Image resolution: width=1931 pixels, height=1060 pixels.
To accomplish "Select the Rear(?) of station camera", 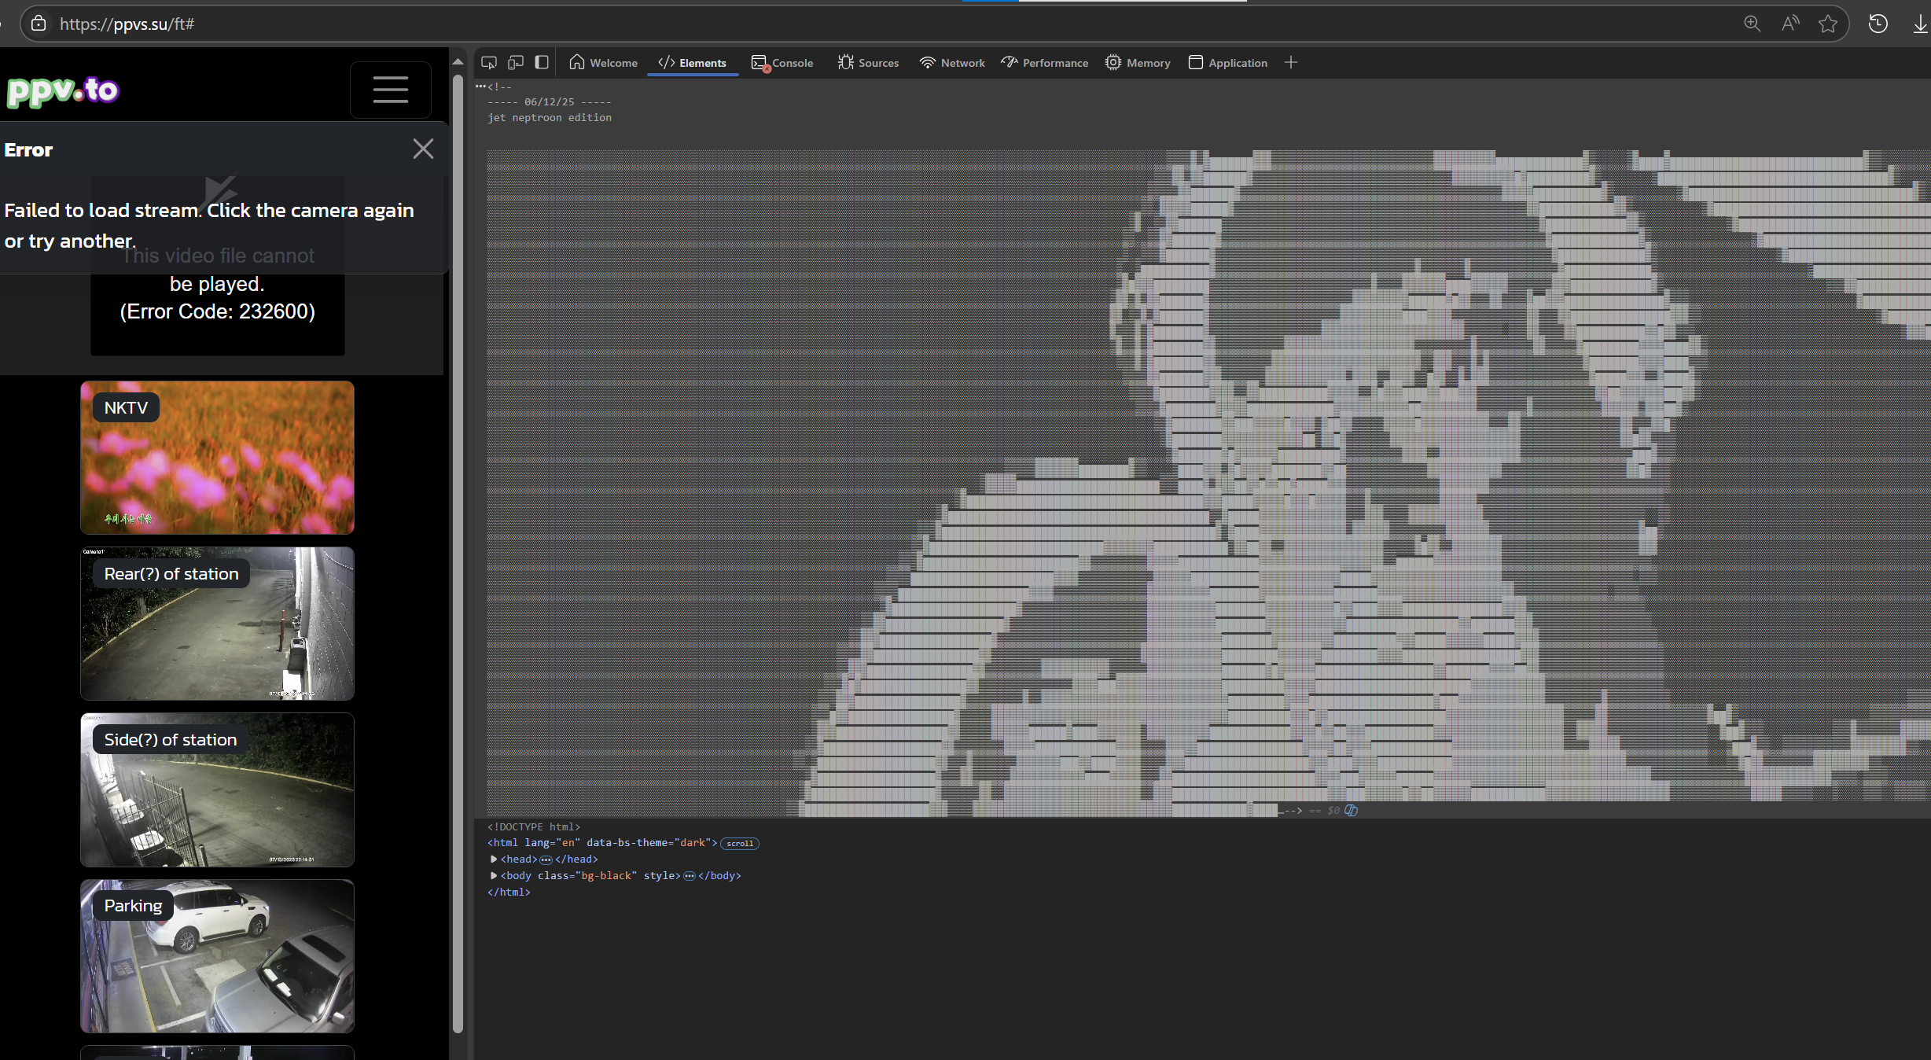I will pos(217,624).
